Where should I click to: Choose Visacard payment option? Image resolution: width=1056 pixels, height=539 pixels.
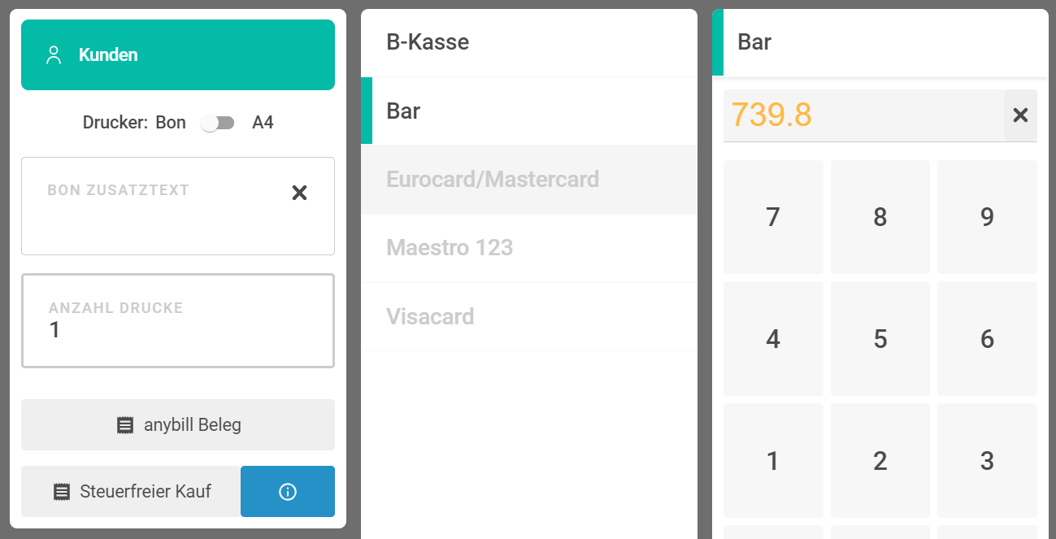point(529,316)
